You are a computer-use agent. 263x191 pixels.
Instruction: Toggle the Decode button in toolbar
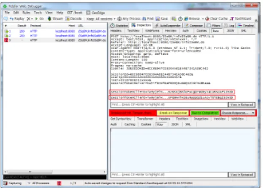67,19
